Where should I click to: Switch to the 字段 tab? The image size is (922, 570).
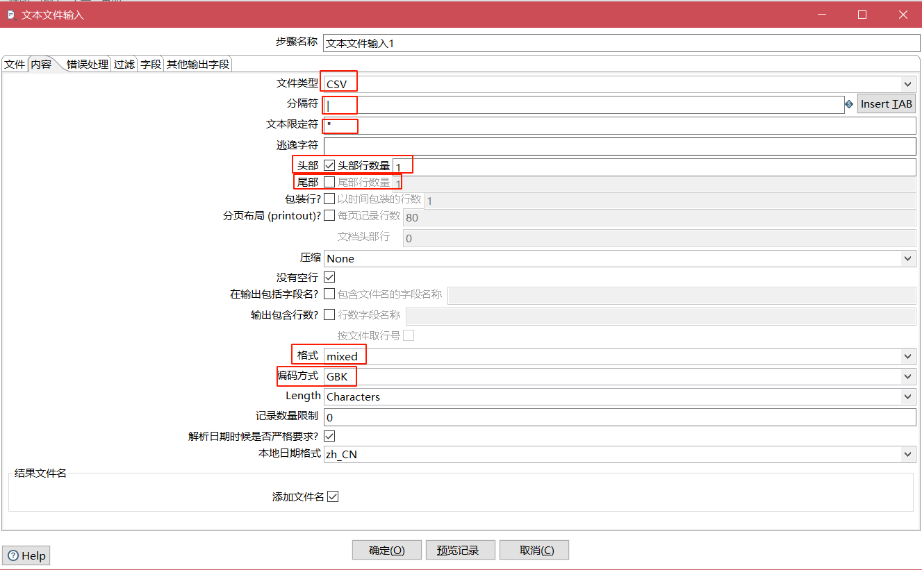(151, 64)
